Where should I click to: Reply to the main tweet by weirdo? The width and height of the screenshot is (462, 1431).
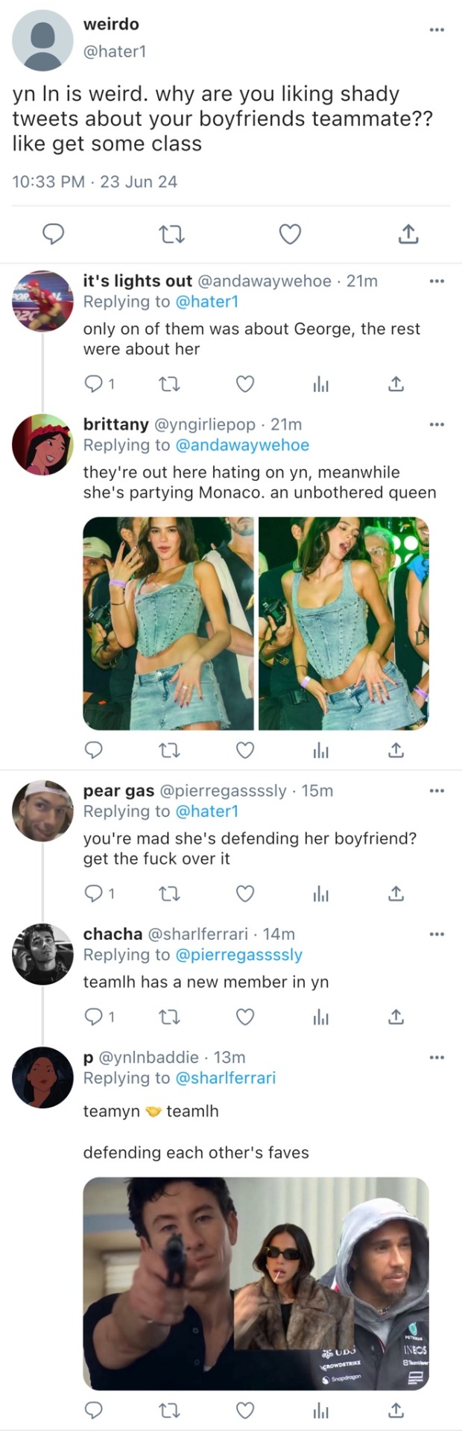52,235
